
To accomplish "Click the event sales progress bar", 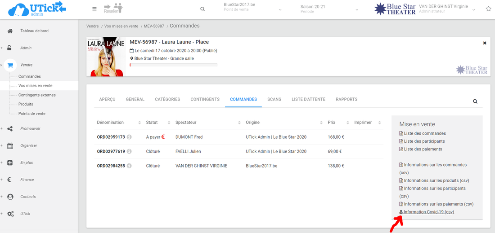I will tap(173, 65).
